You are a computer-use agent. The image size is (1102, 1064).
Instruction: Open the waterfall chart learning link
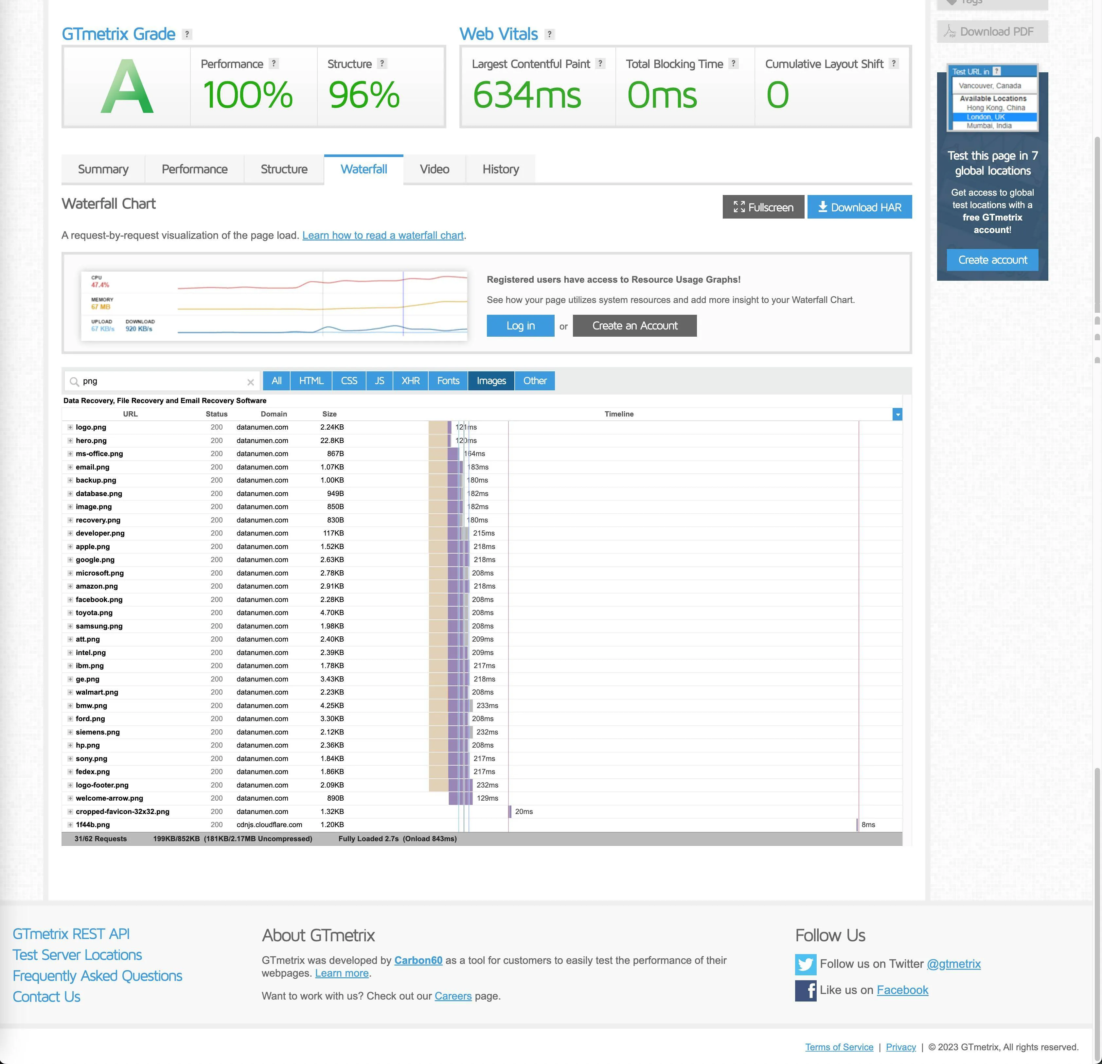(382, 235)
